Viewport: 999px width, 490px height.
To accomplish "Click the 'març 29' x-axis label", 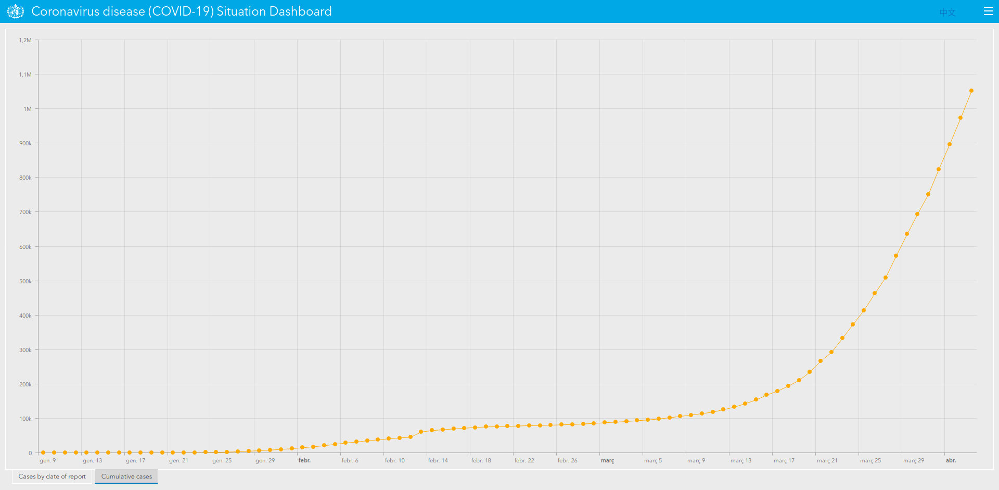I will click(x=914, y=460).
